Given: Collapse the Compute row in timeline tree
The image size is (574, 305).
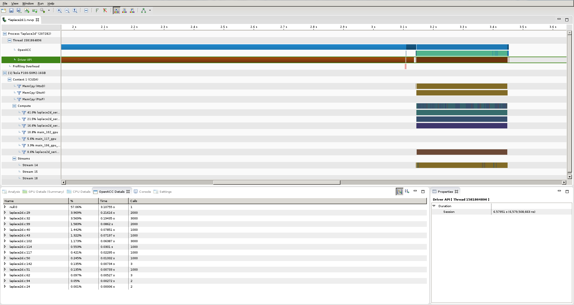Looking at the screenshot, I should tap(14, 106).
